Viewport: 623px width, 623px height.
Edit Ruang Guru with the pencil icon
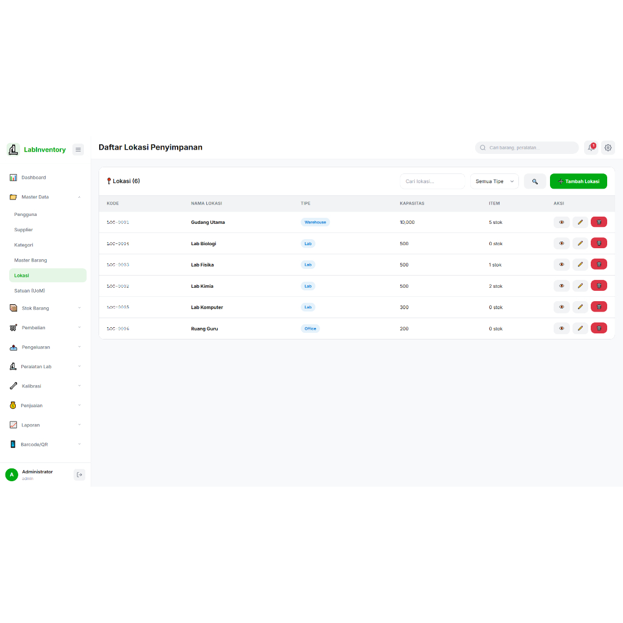pos(580,328)
